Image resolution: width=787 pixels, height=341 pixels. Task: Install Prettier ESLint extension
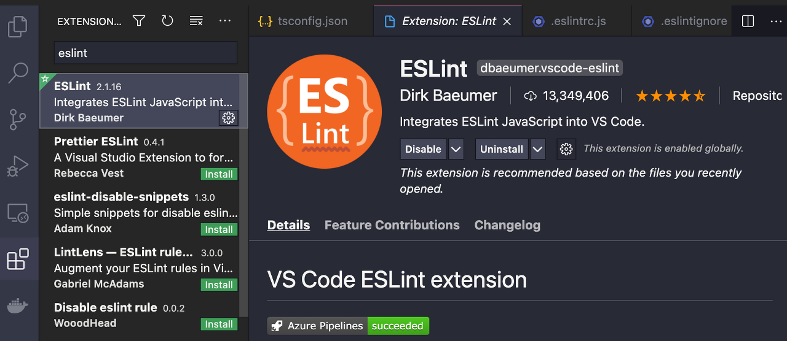coord(219,174)
